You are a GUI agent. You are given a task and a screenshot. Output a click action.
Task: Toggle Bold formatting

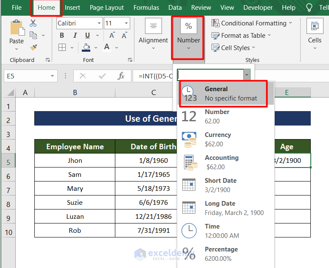click(x=62, y=35)
